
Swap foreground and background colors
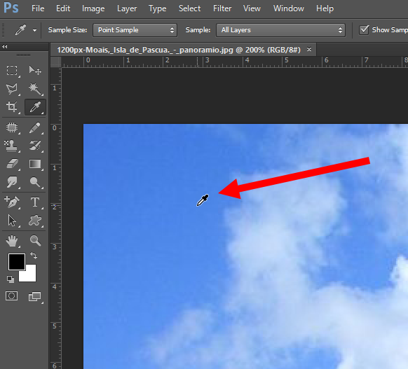click(34, 256)
